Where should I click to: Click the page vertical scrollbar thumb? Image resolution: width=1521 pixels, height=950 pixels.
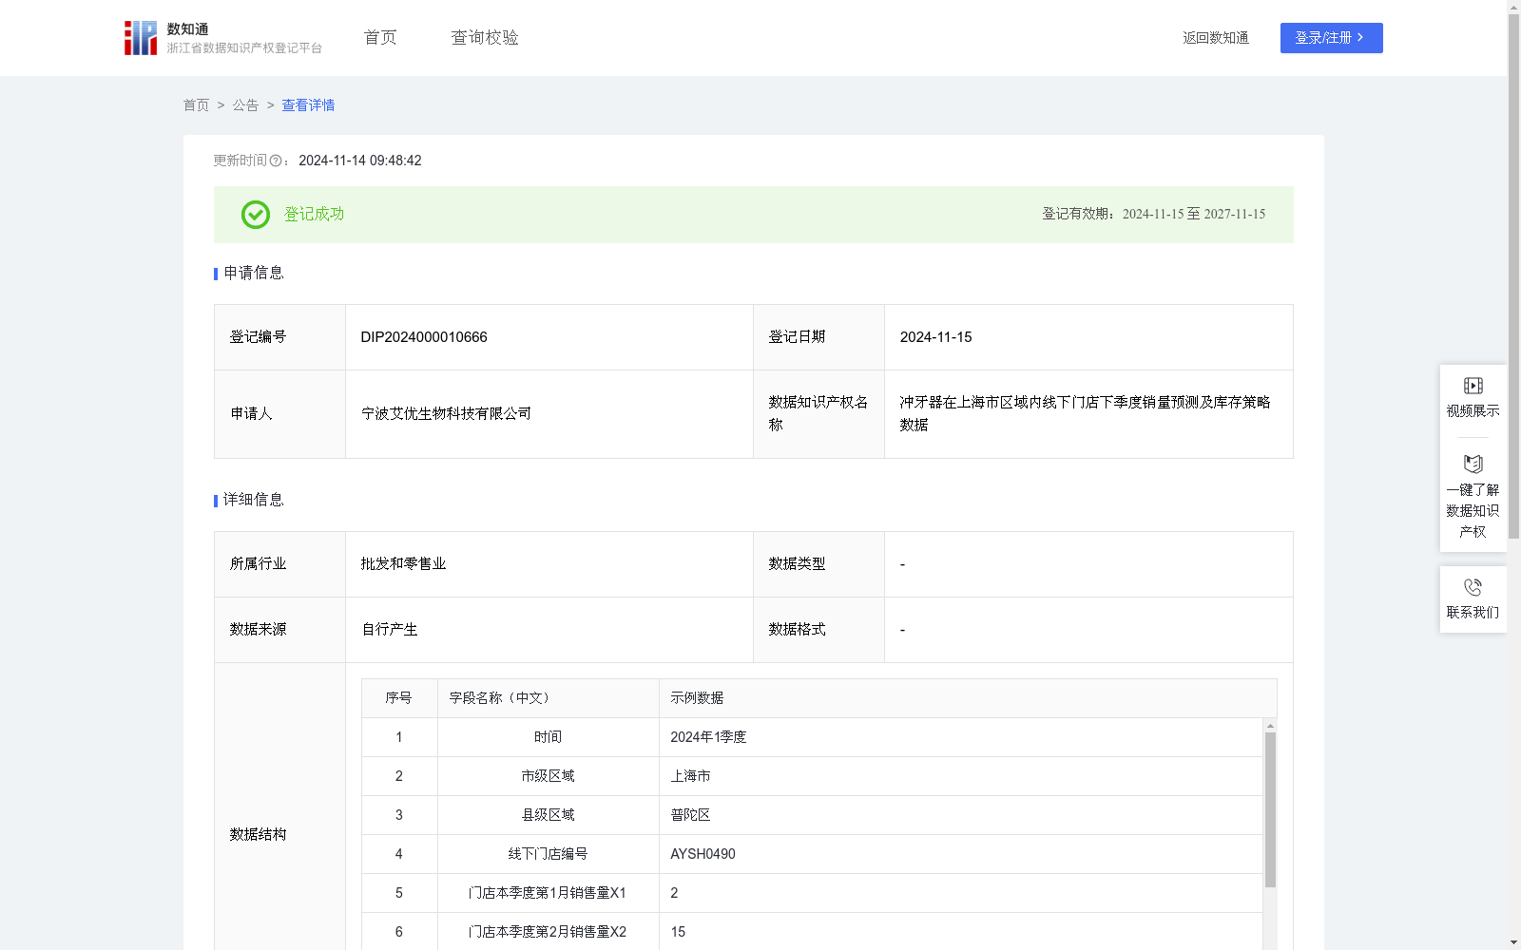pyautogui.click(x=1513, y=275)
